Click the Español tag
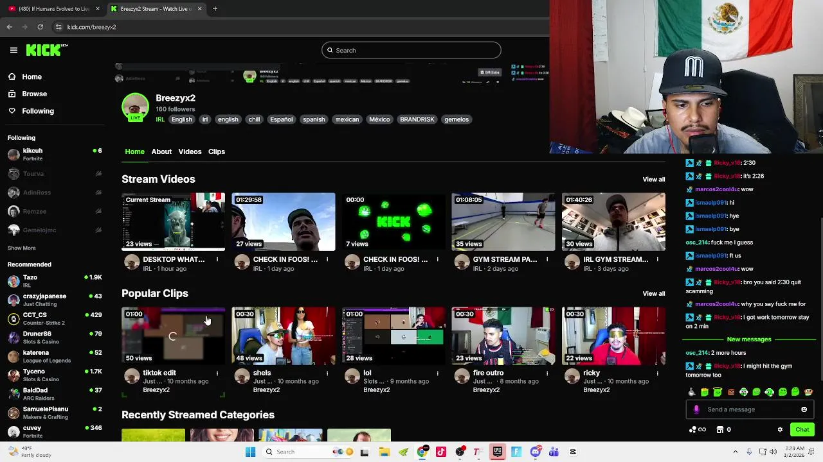Image resolution: width=823 pixels, height=462 pixels. pyautogui.click(x=281, y=119)
